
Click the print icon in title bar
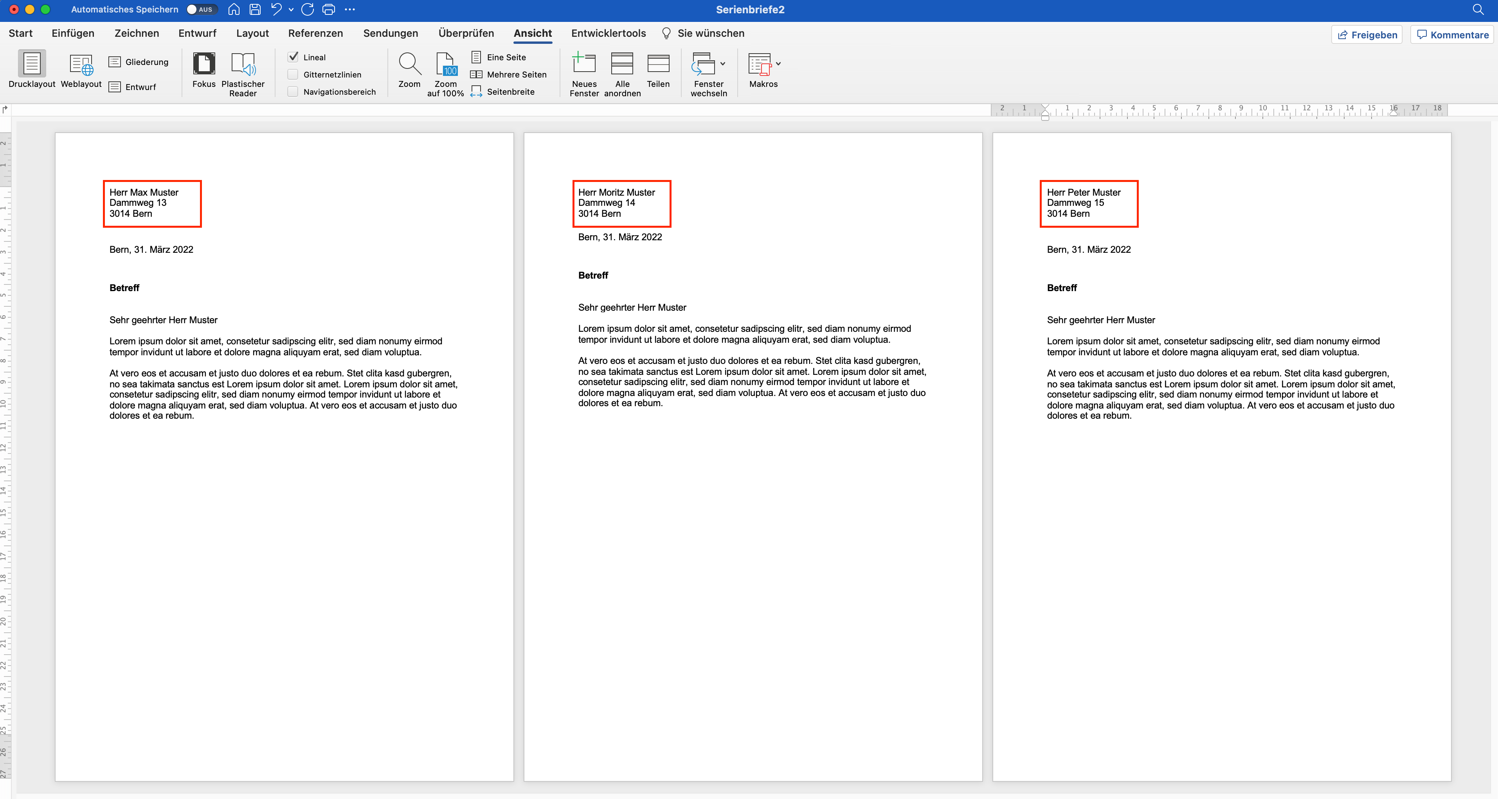(329, 9)
